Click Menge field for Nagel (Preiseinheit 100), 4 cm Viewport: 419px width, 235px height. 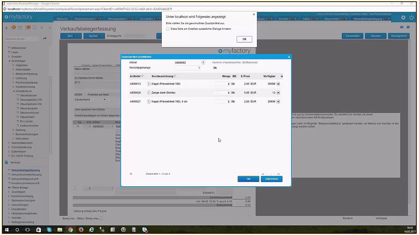222,102
